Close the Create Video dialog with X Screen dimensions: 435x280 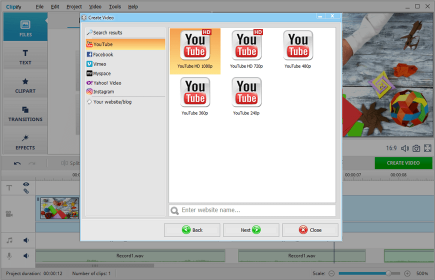coord(332,16)
